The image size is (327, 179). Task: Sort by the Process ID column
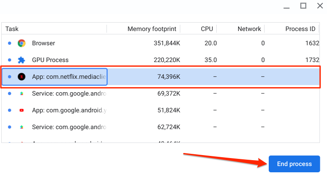(300, 29)
